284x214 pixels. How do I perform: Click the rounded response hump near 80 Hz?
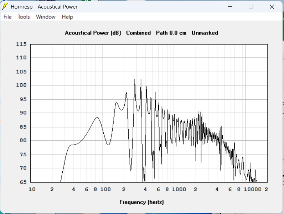(x=97, y=118)
